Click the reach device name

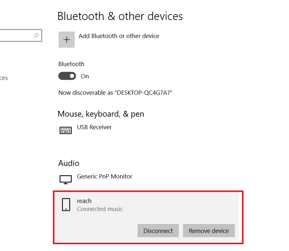pyautogui.click(x=84, y=201)
